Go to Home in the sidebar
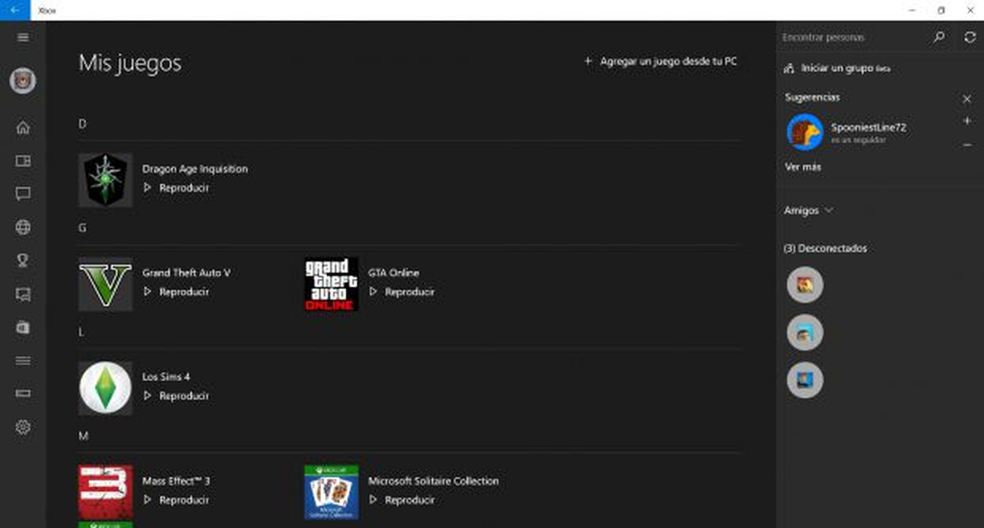Image resolution: width=984 pixels, height=528 pixels. pyautogui.click(x=23, y=127)
